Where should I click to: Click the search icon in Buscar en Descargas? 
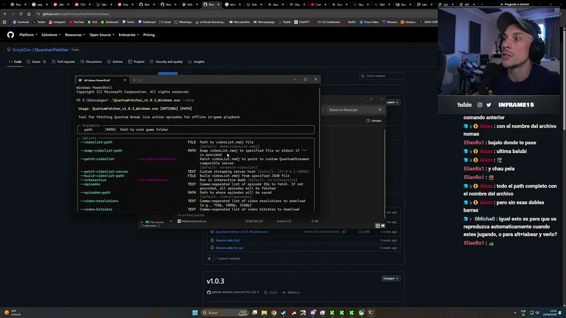pos(379,110)
